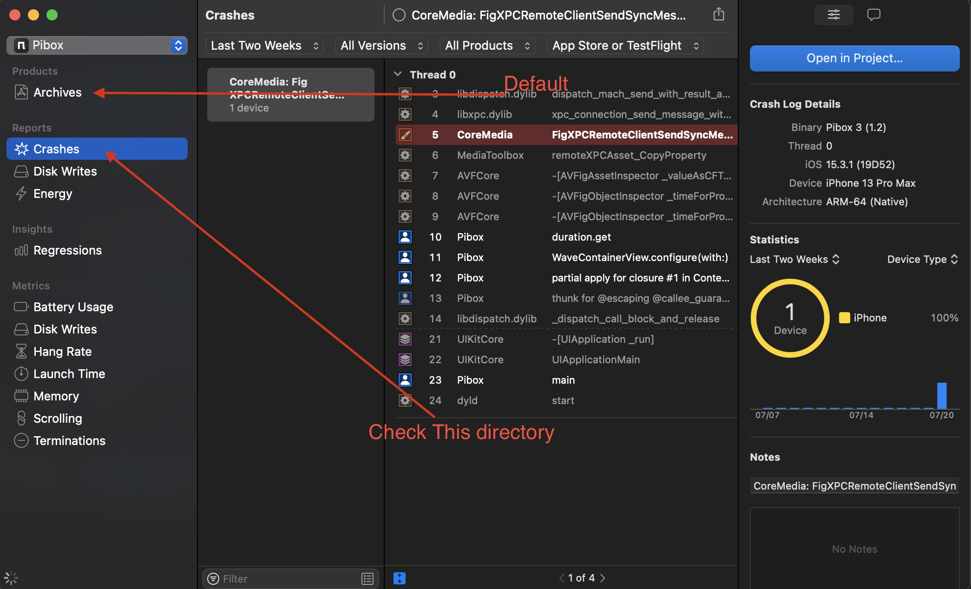Click the crash brush icon on frame 5
971x589 pixels.
(x=405, y=135)
